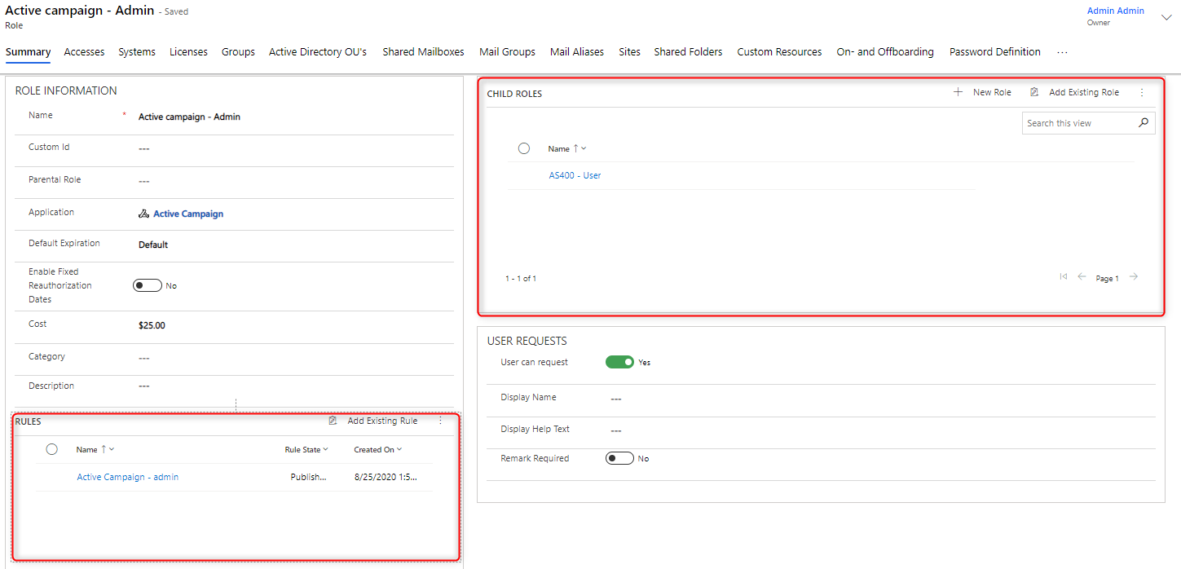Viewport: 1181px width, 569px height.
Task: Click the Add Existing Role icon
Action: pyautogui.click(x=1034, y=92)
